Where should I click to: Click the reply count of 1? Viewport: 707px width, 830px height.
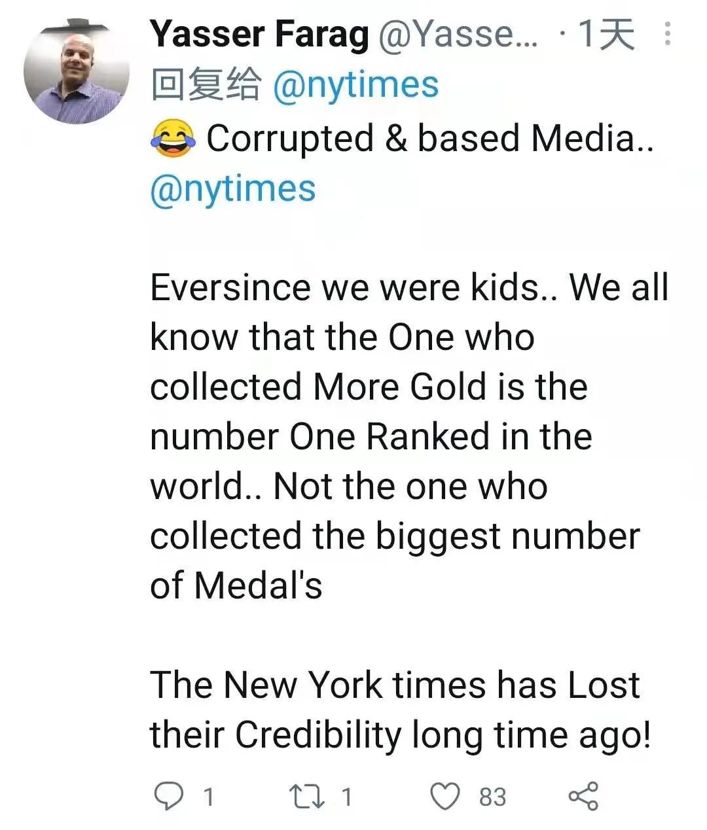pos(209,797)
